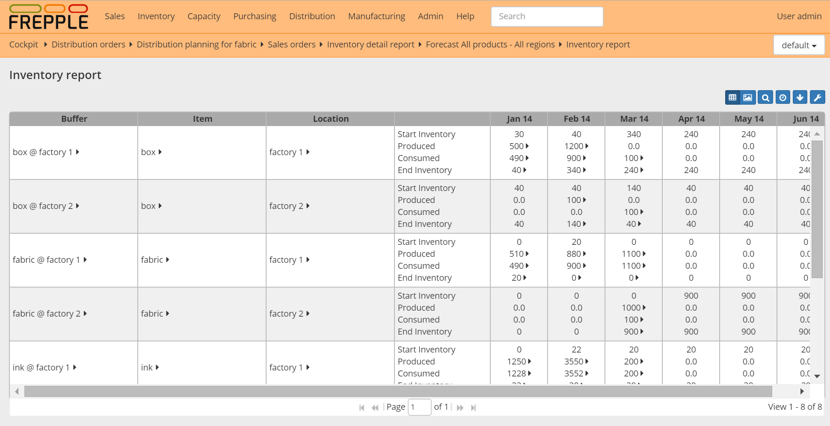
Task: Go to Cockpit breadcrumb
Action: point(24,44)
